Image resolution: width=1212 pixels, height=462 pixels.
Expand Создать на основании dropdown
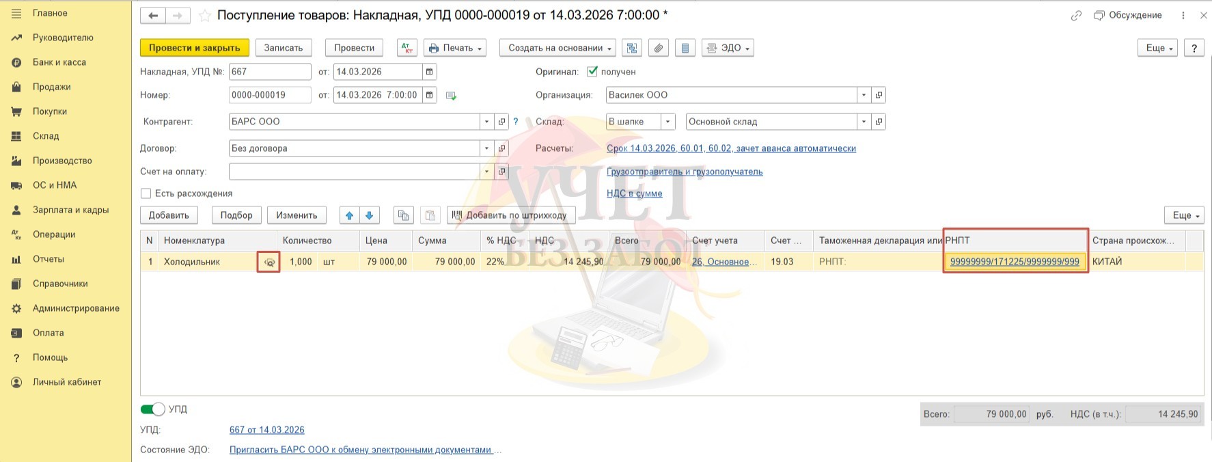point(557,48)
